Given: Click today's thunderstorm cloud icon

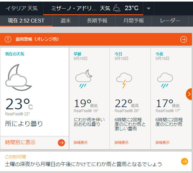Looking at the screenshot, I should [124, 80].
